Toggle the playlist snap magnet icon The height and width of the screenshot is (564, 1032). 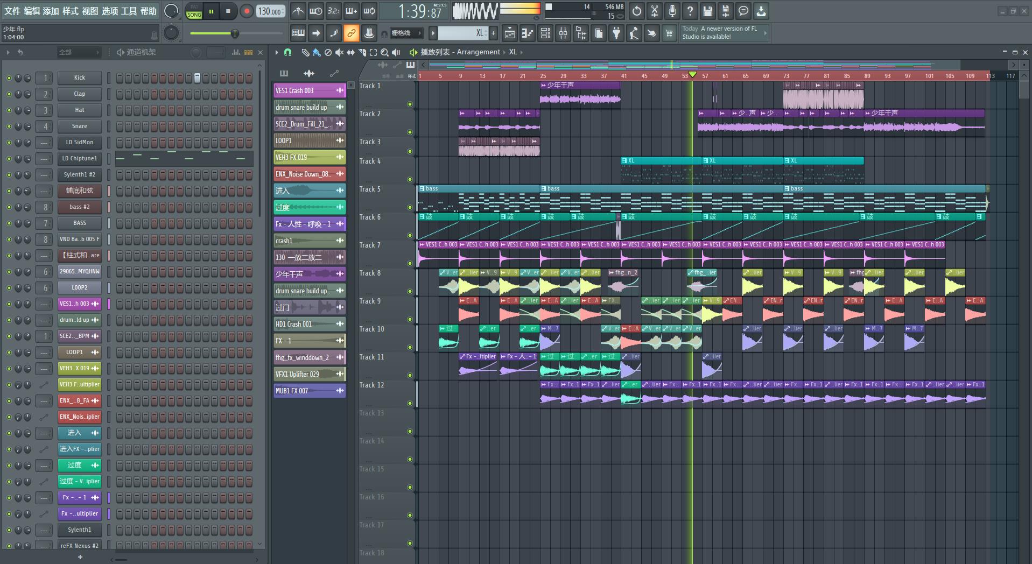click(288, 52)
